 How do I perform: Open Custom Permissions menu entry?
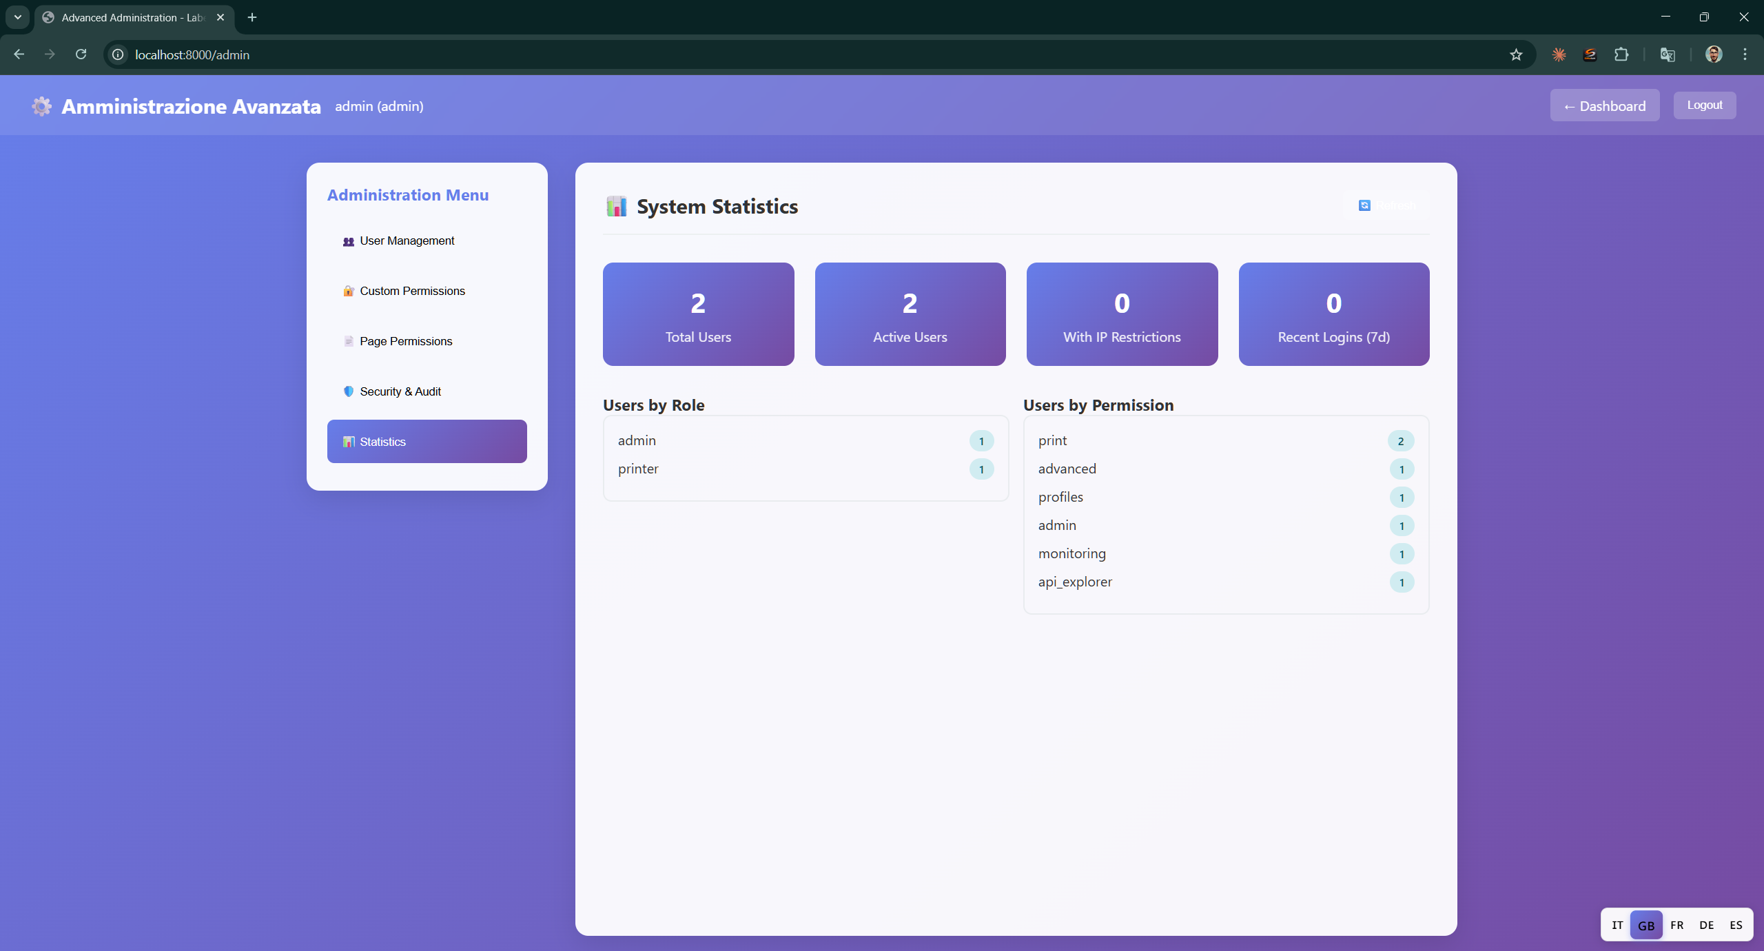pos(427,291)
